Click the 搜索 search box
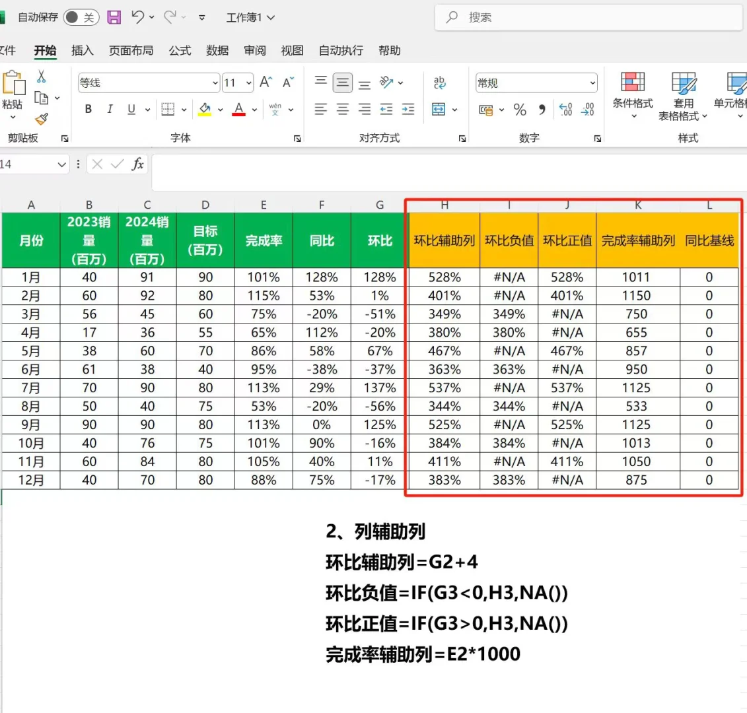This screenshot has height=713, width=747. coord(590,18)
